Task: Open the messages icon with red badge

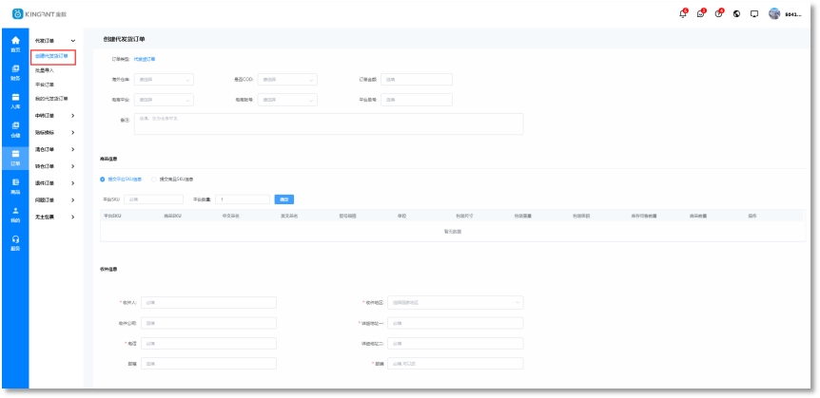Action: click(x=700, y=13)
